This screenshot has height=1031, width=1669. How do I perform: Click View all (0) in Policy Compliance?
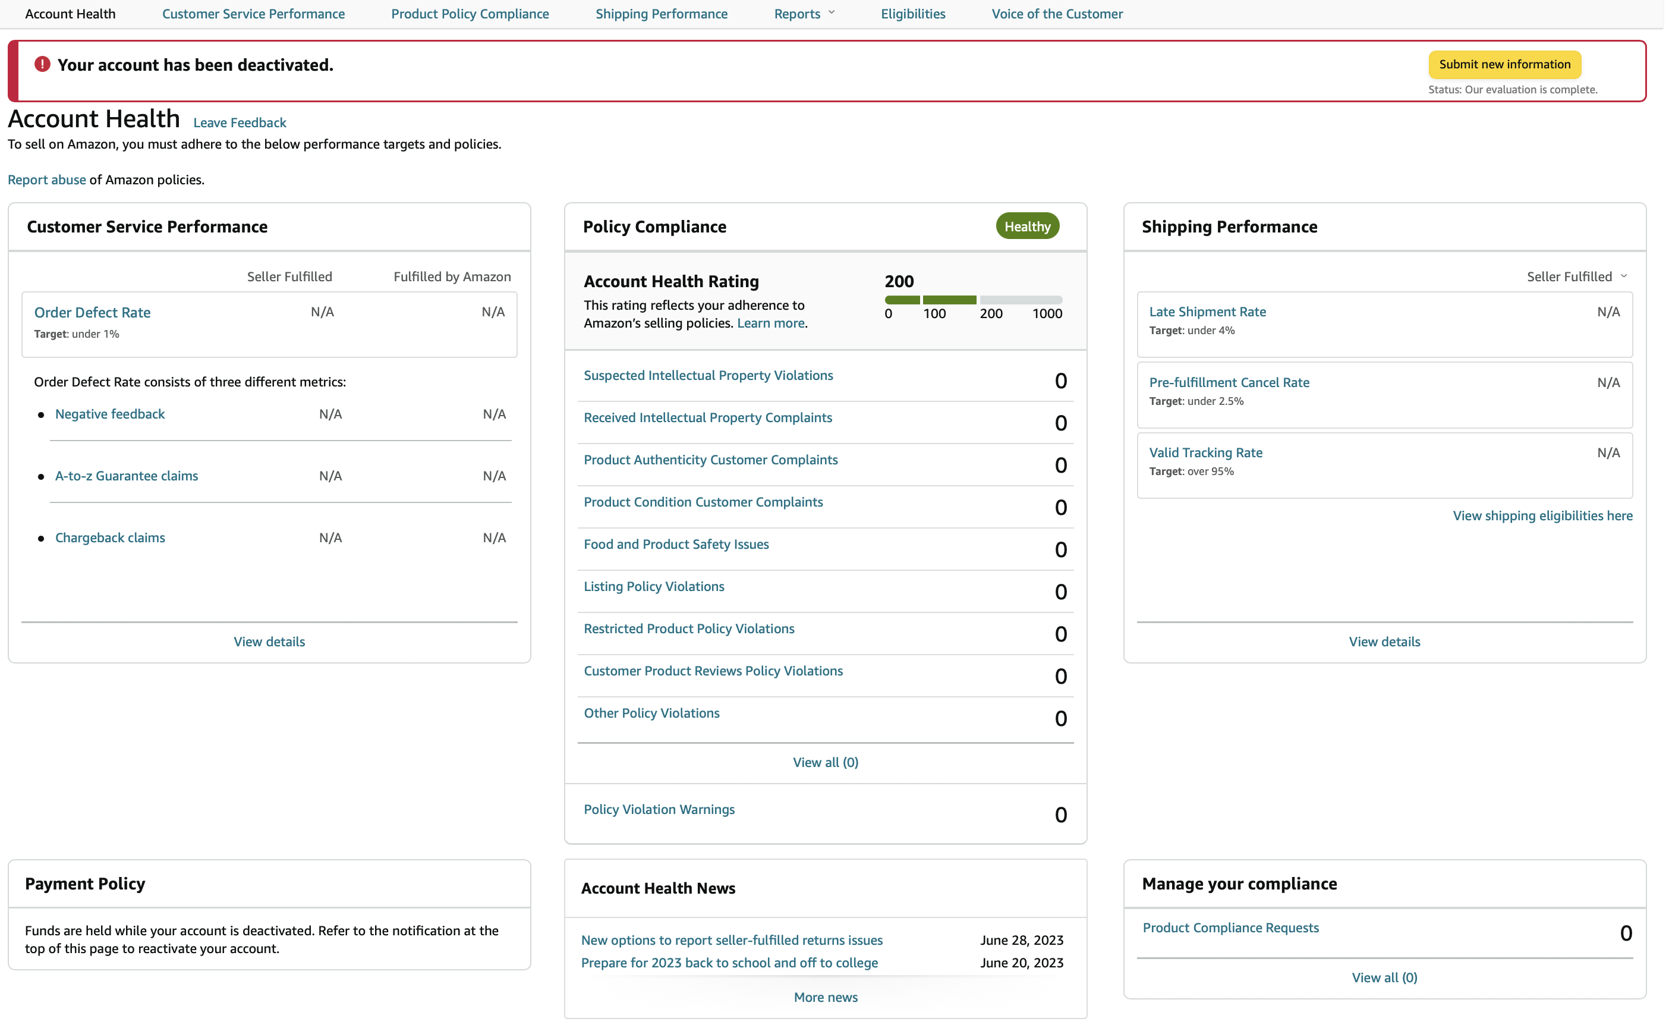coord(827,763)
